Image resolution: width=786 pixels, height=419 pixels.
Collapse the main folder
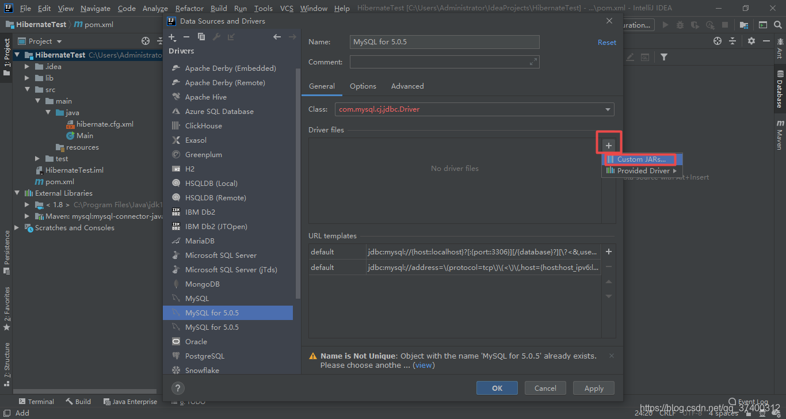pyautogui.click(x=37, y=101)
